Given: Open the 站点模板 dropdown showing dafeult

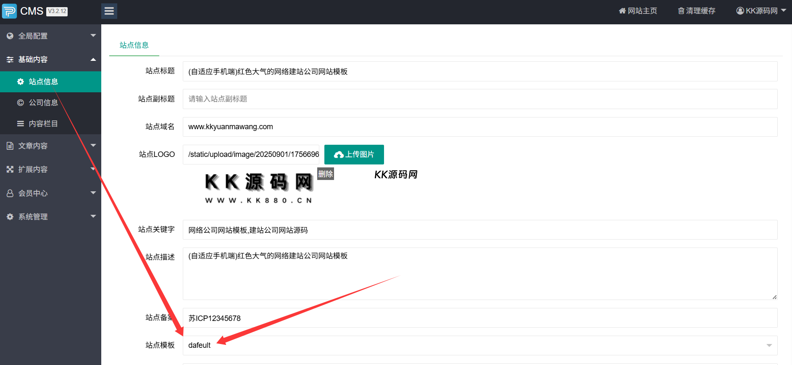Looking at the screenshot, I should point(480,345).
